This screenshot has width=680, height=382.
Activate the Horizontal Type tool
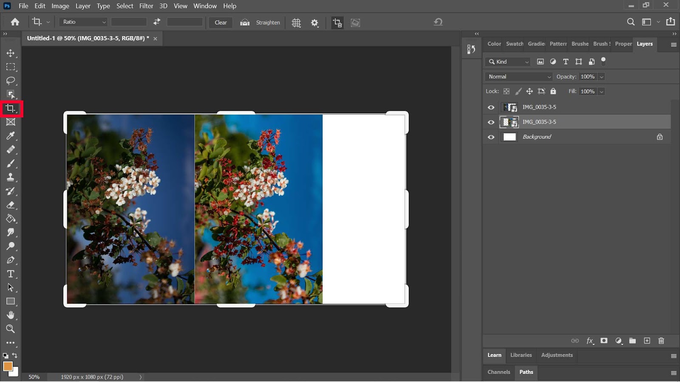point(11,274)
